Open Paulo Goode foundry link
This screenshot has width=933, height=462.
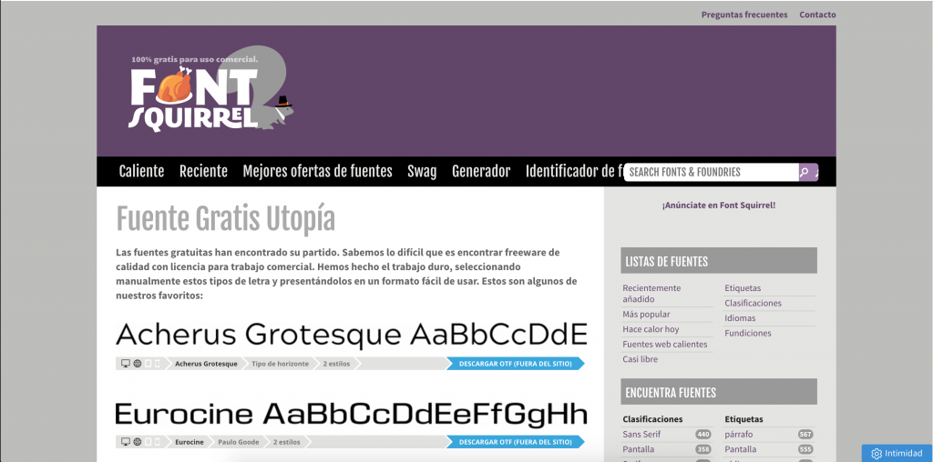coord(239,442)
